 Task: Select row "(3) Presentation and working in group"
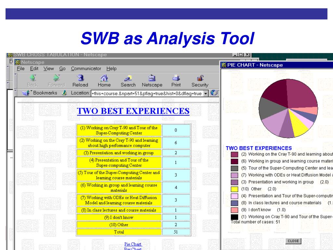point(133,153)
